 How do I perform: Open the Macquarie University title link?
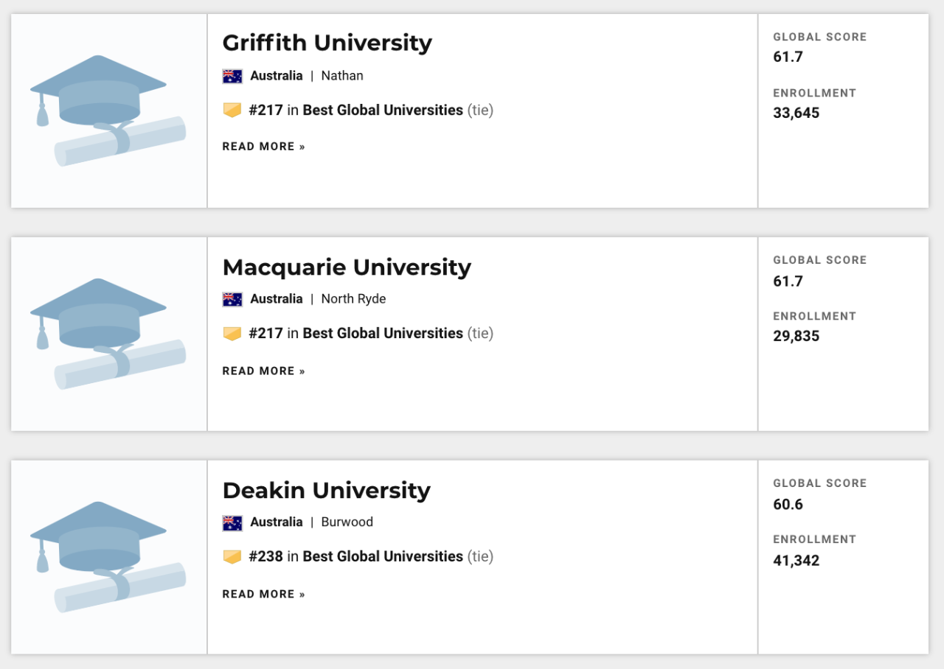coord(347,267)
